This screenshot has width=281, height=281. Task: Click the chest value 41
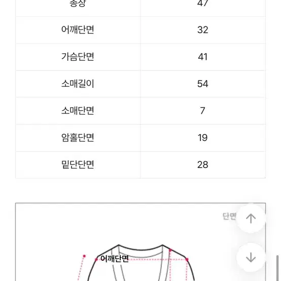tap(203, 57)
